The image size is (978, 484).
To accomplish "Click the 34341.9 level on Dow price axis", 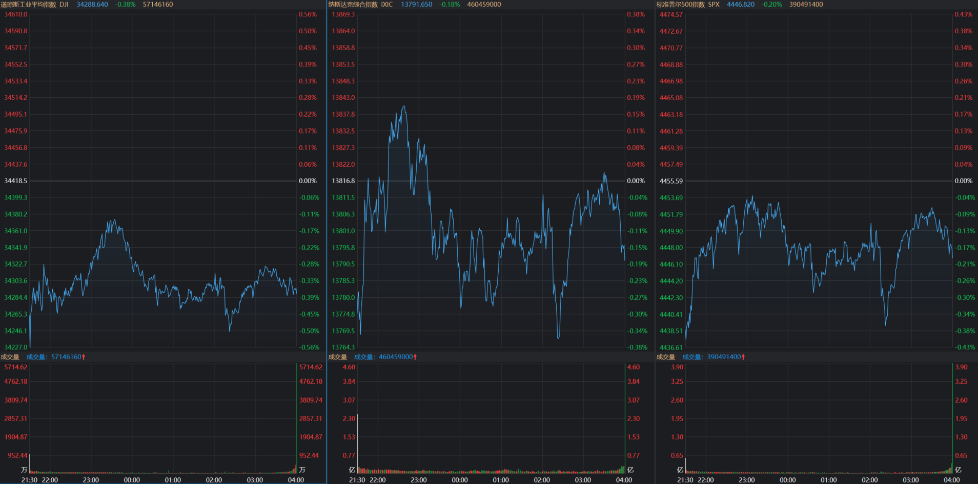I will coord(16,247).
